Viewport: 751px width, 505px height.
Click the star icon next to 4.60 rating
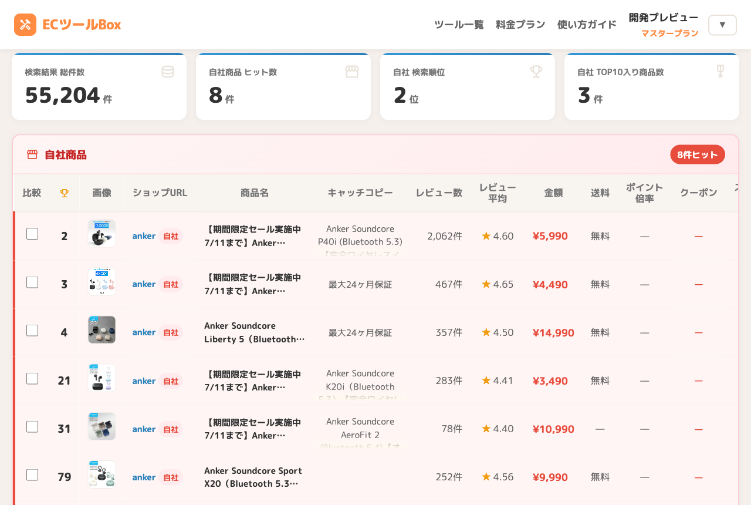486,235
